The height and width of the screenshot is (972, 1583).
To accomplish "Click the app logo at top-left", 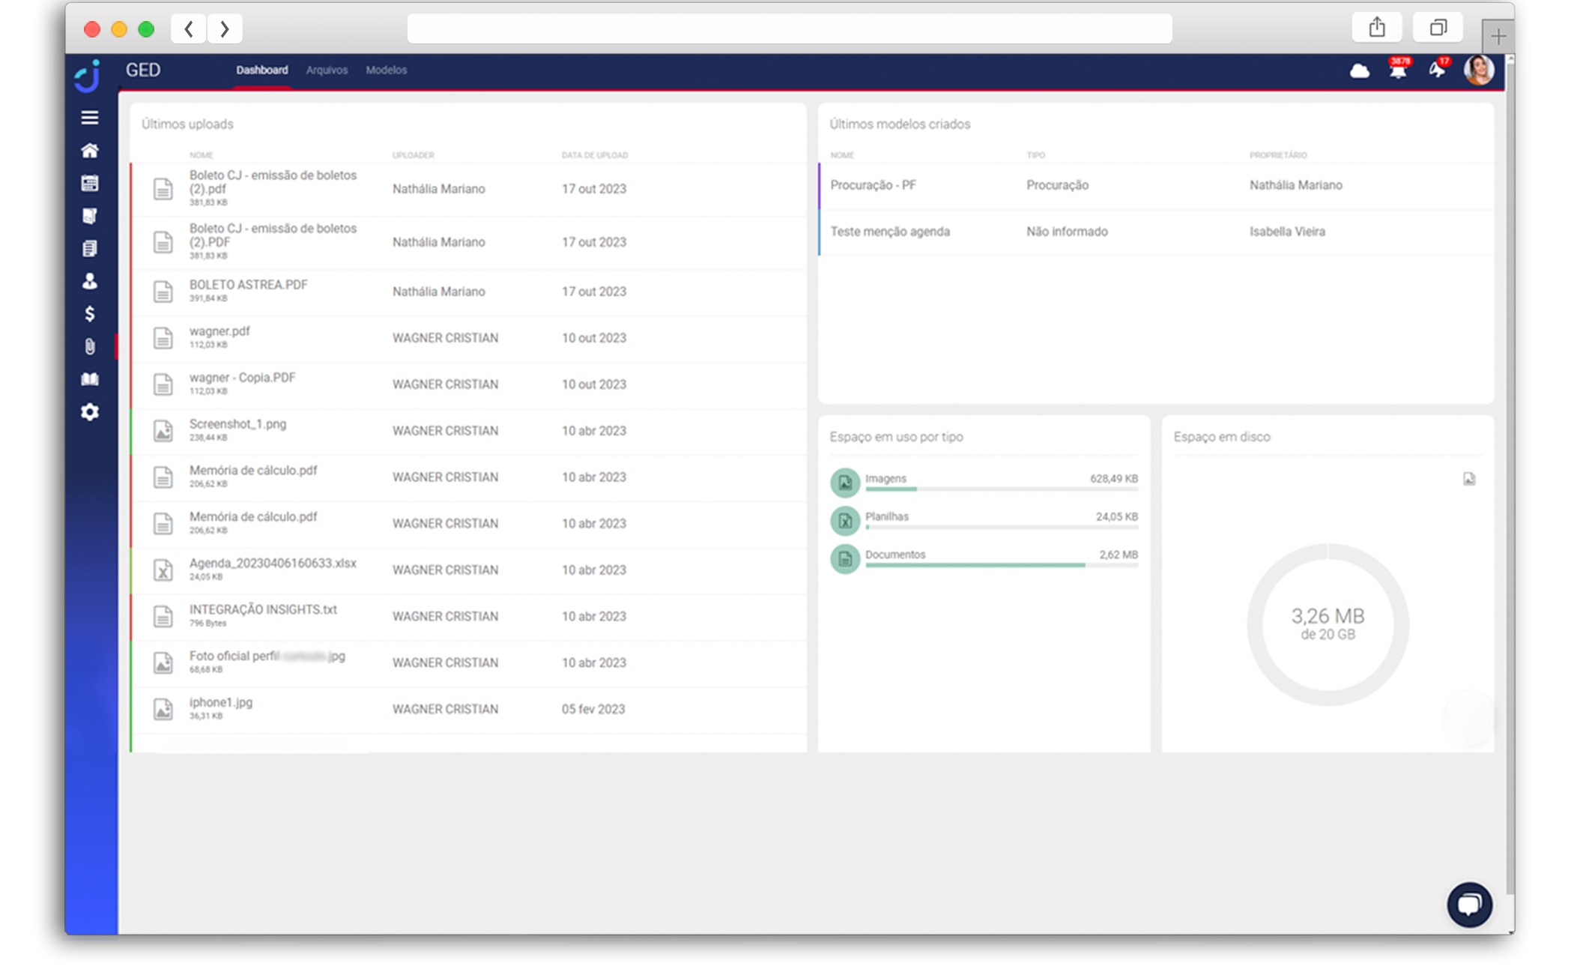I will [x=88, y=76].
